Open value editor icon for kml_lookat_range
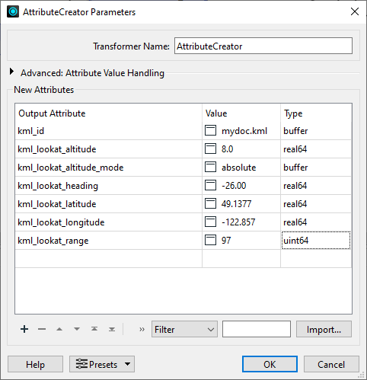Screen dimensions: 367x380 (x=210, y=240)
